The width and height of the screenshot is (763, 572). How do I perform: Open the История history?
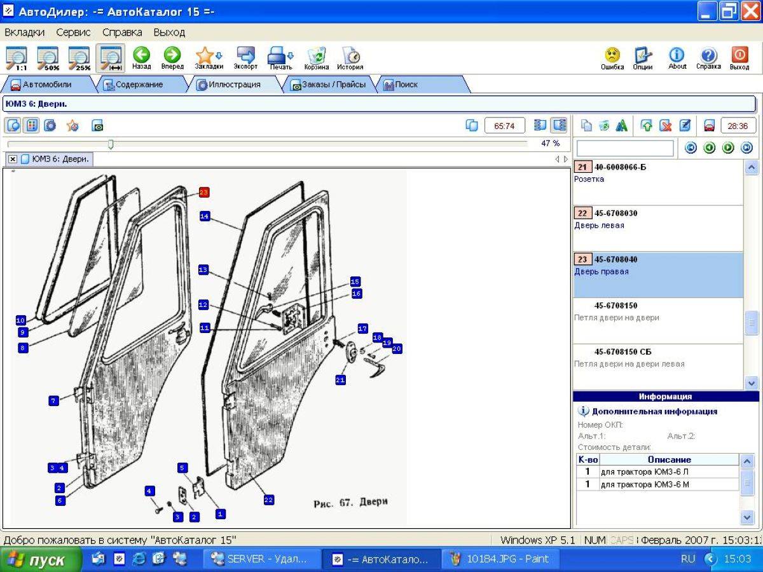(350, 58)
